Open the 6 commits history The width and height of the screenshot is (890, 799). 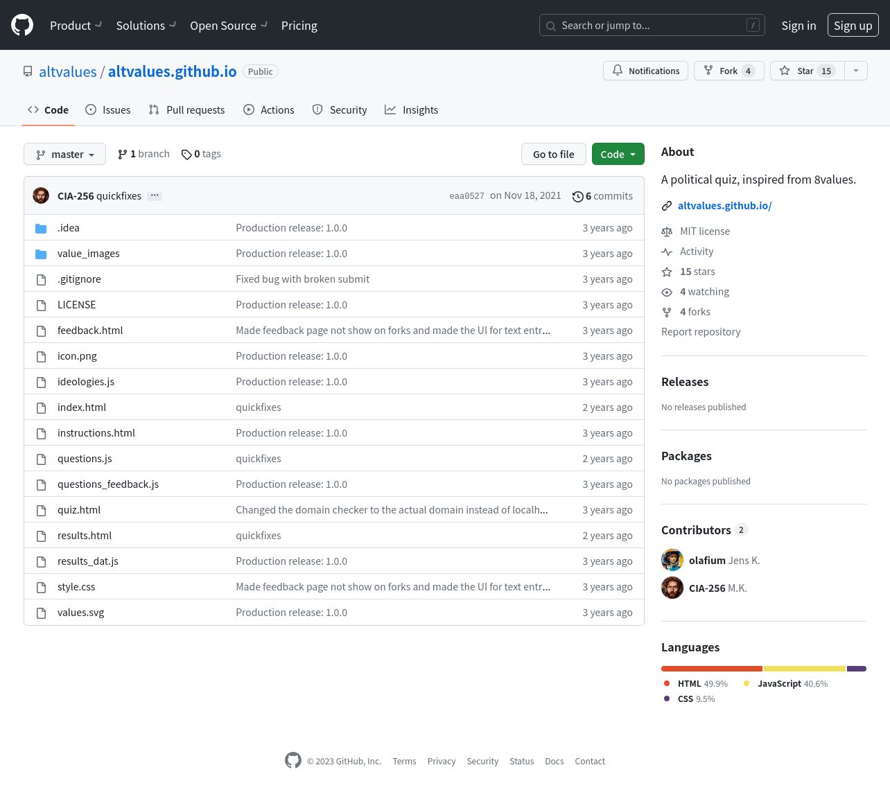click(x=602, y=196)
